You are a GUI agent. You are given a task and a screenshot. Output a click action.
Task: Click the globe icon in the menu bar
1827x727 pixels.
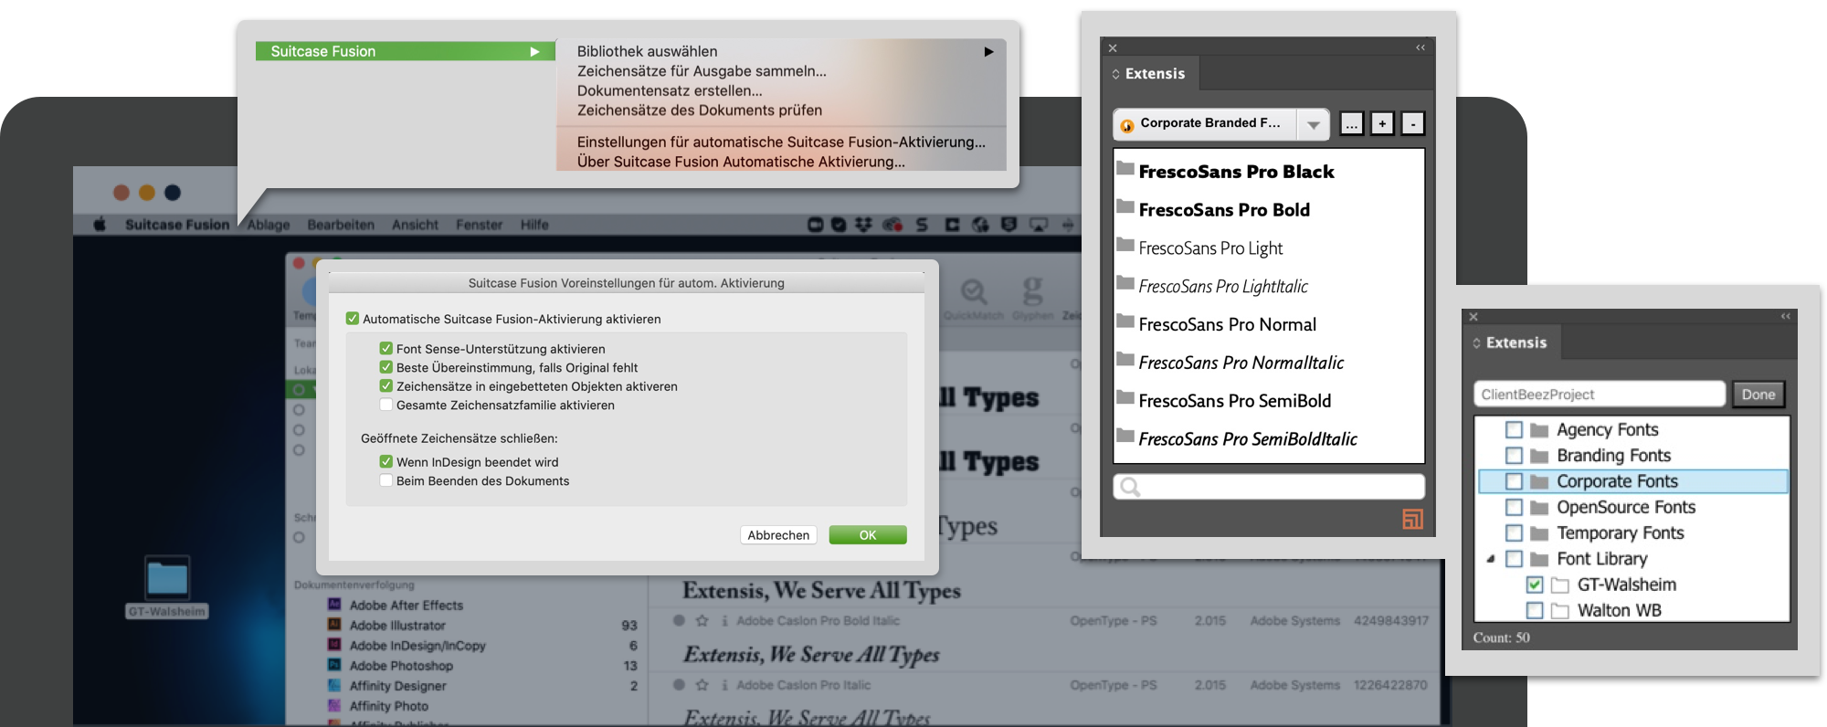[980, 224]
